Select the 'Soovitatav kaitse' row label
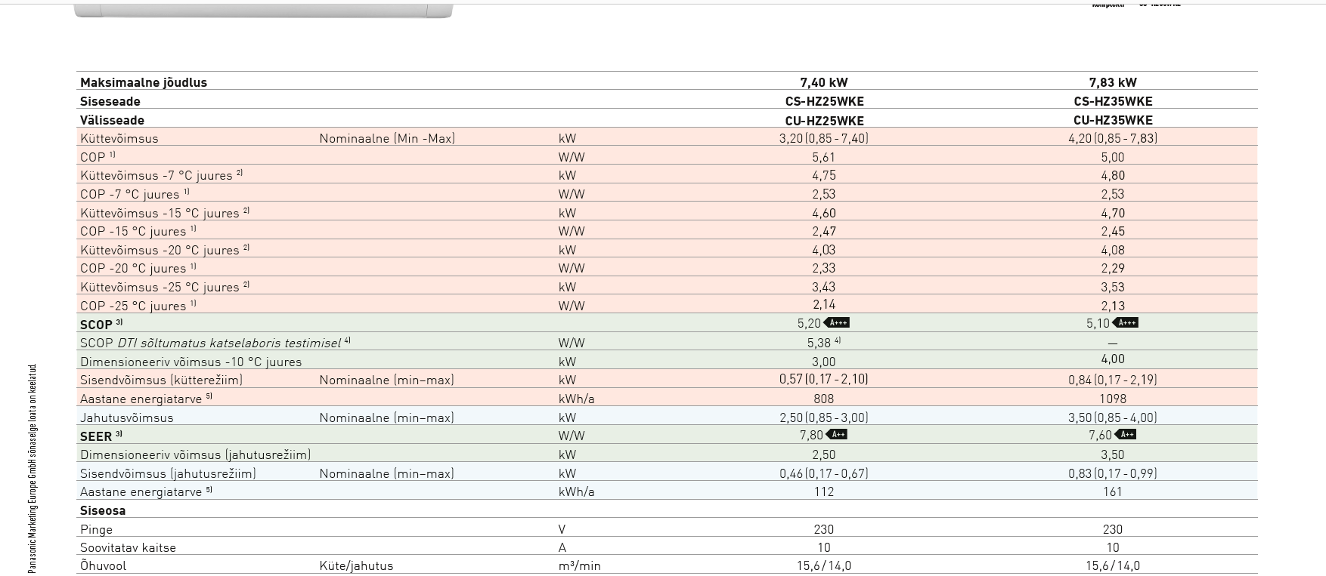The image size is (1326, 576). (x=128, y=547)
